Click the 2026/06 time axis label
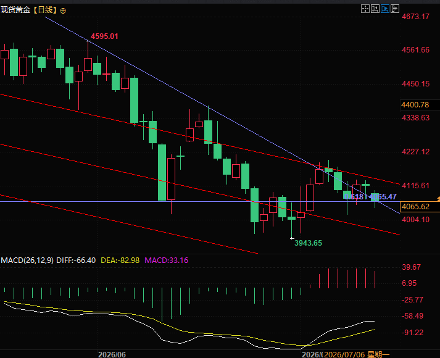 pyautogui.click(x=112, y=354)
